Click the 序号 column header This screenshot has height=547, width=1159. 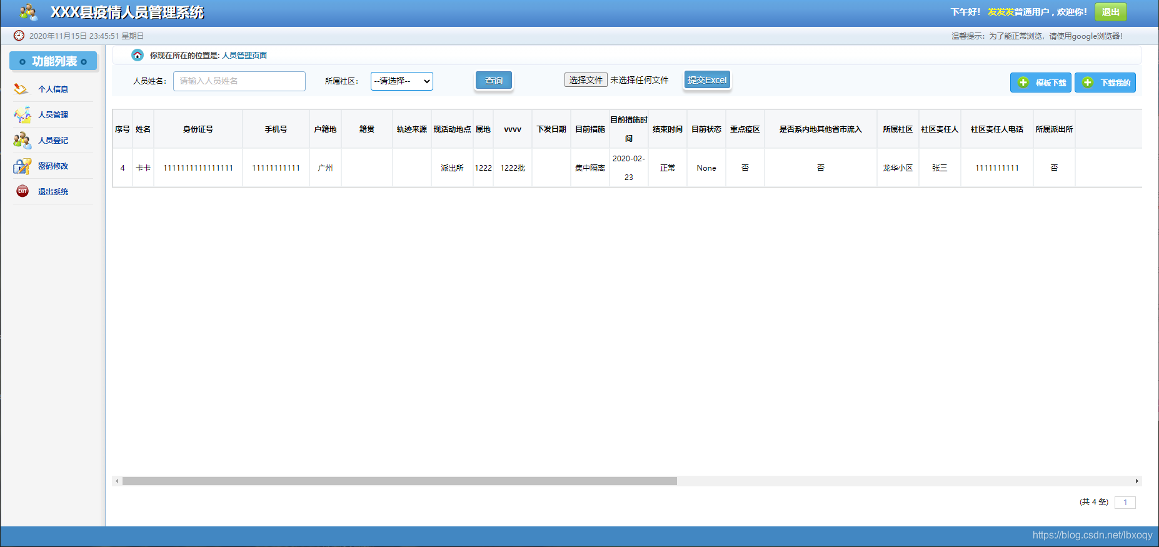pyautogui.click(x=123, y=129)
